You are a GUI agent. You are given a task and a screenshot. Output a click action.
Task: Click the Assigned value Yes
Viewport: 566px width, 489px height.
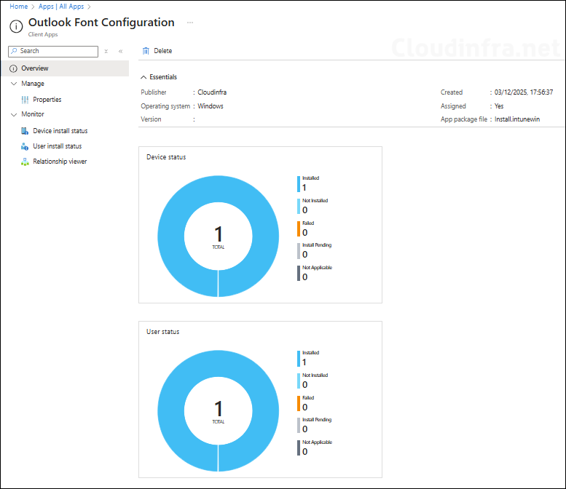(499, 106)
